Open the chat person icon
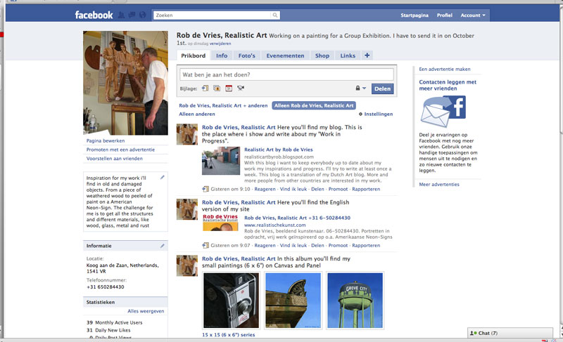This screenshot has width=563, height=342. click(x=473, y=333)
